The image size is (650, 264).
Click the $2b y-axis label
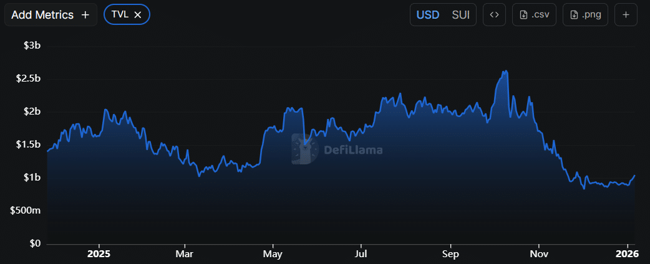32,111
